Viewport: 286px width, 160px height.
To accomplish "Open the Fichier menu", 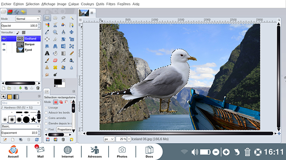I will pyautogui.click(x=6, y=4).
